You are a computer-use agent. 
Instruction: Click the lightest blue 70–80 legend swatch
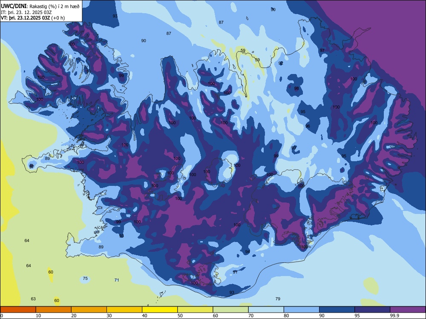(266, 310)
